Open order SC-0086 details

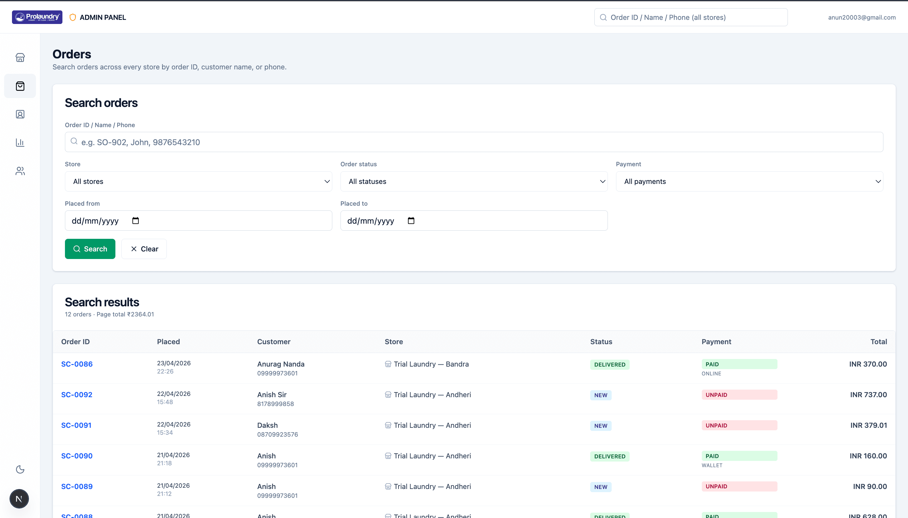coord(77,364)
